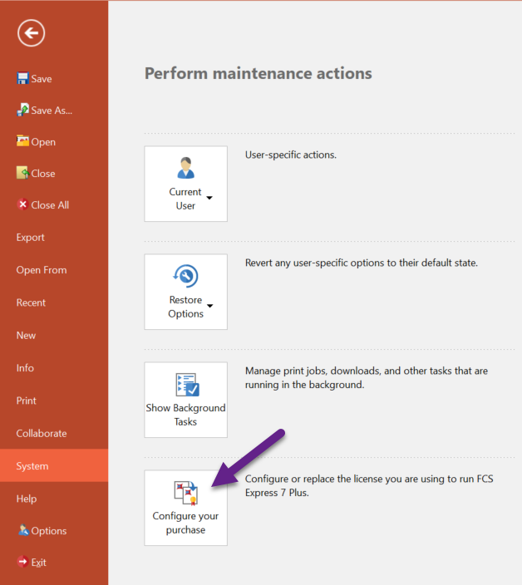Go to the Collaborate section
Viewport: 522px width, 585px height.
click(42, 433)
